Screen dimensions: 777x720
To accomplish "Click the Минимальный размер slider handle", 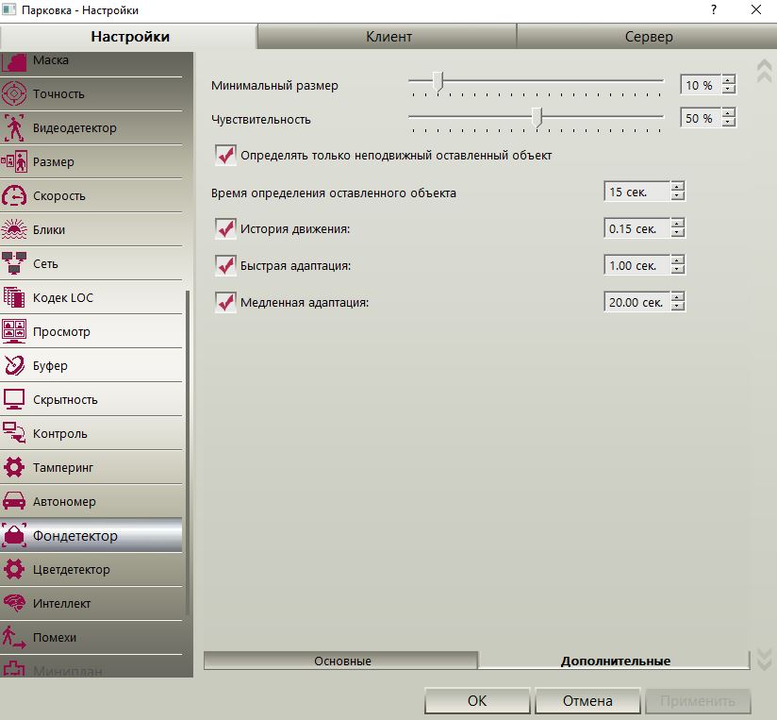I will pos(438,82).
